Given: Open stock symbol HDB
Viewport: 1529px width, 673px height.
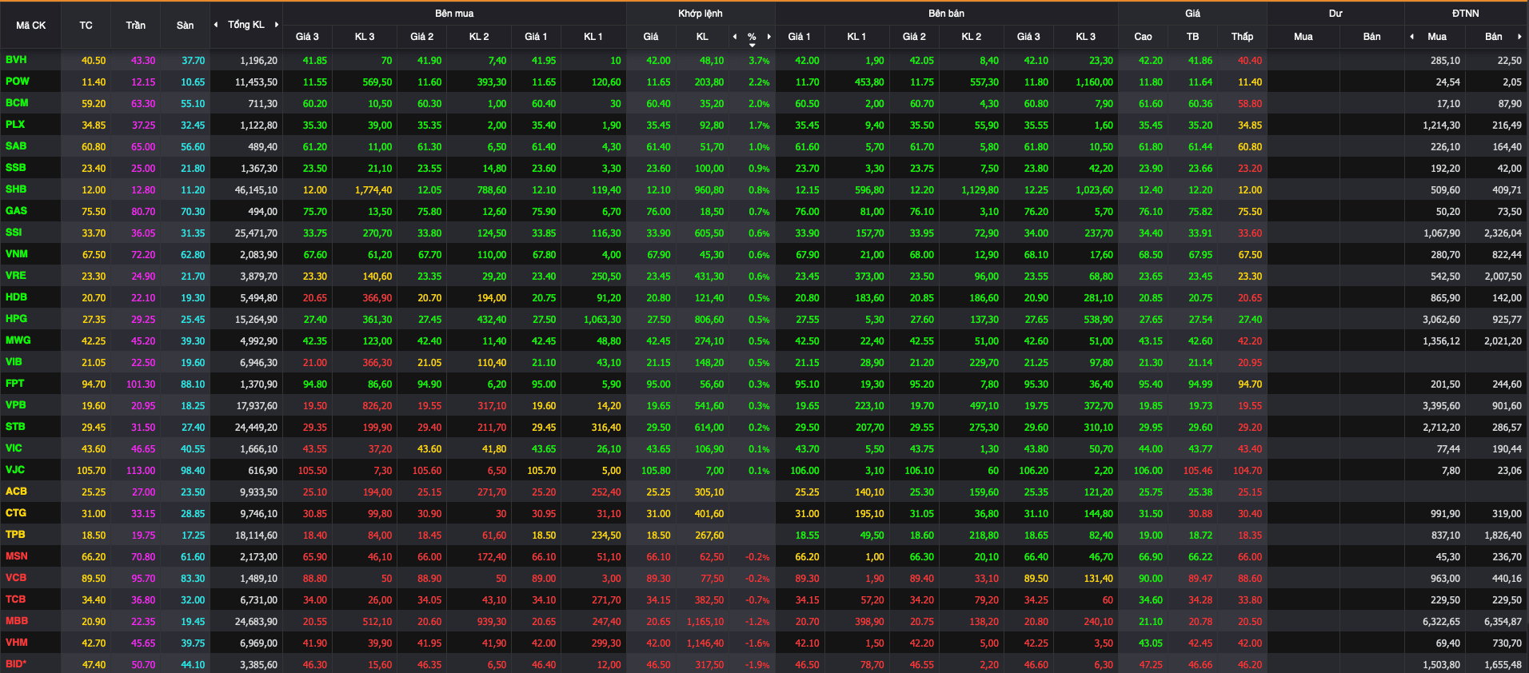Looking at the screenshot, I should pos(16,297).
